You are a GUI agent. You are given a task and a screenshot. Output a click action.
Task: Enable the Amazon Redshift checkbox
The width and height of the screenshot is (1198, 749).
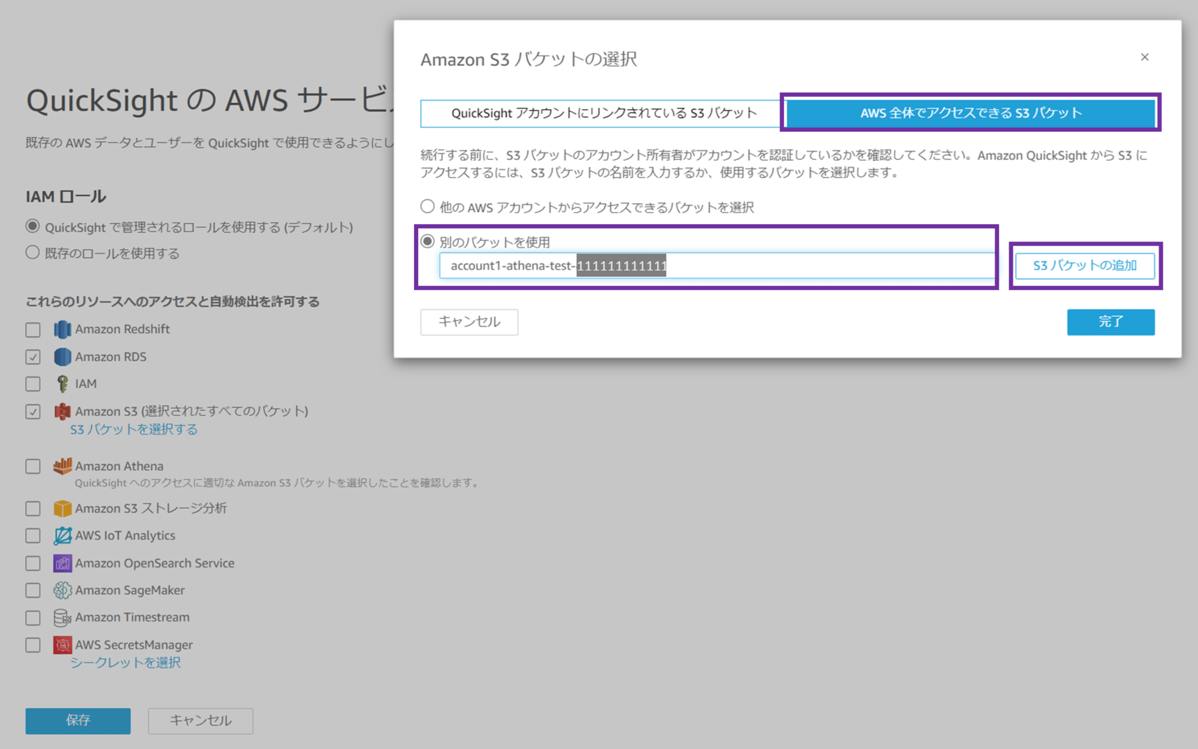(33, 330)
